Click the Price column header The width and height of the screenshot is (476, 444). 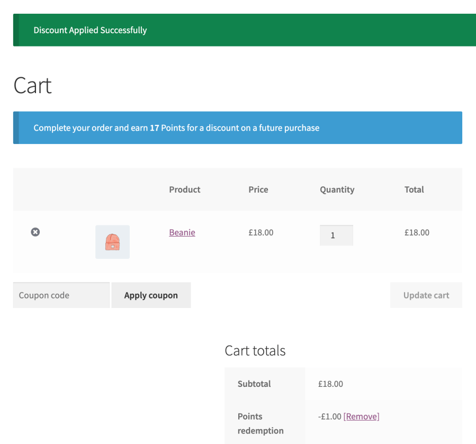coord(258,189)
